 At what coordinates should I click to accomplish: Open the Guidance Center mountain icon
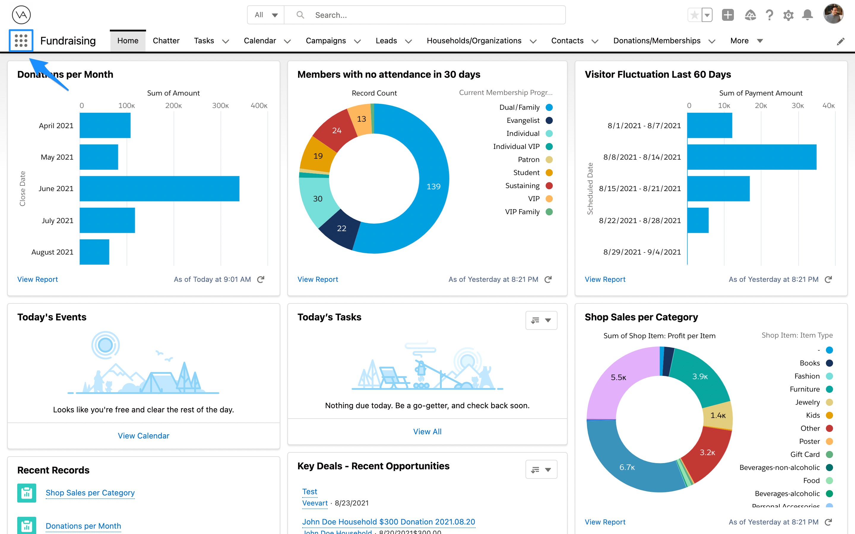point(751,15)
